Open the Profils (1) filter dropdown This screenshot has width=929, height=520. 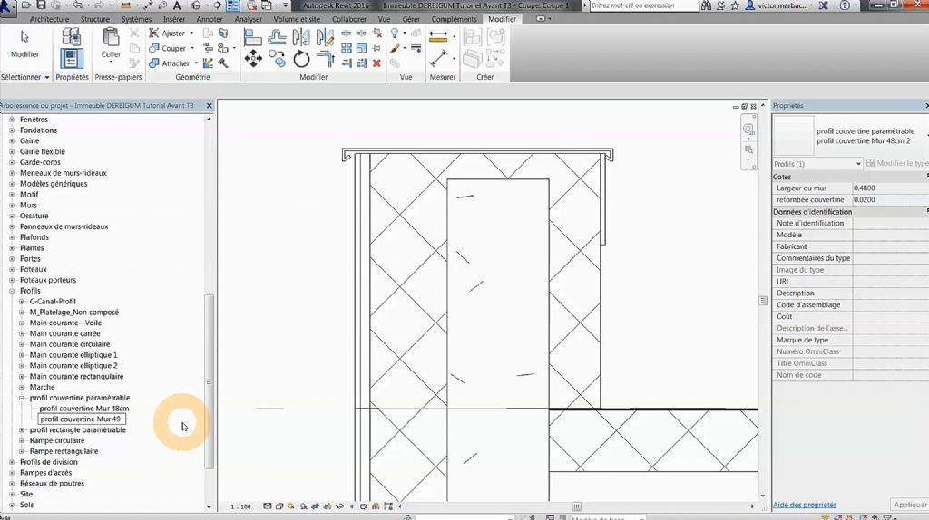[817, 164]
